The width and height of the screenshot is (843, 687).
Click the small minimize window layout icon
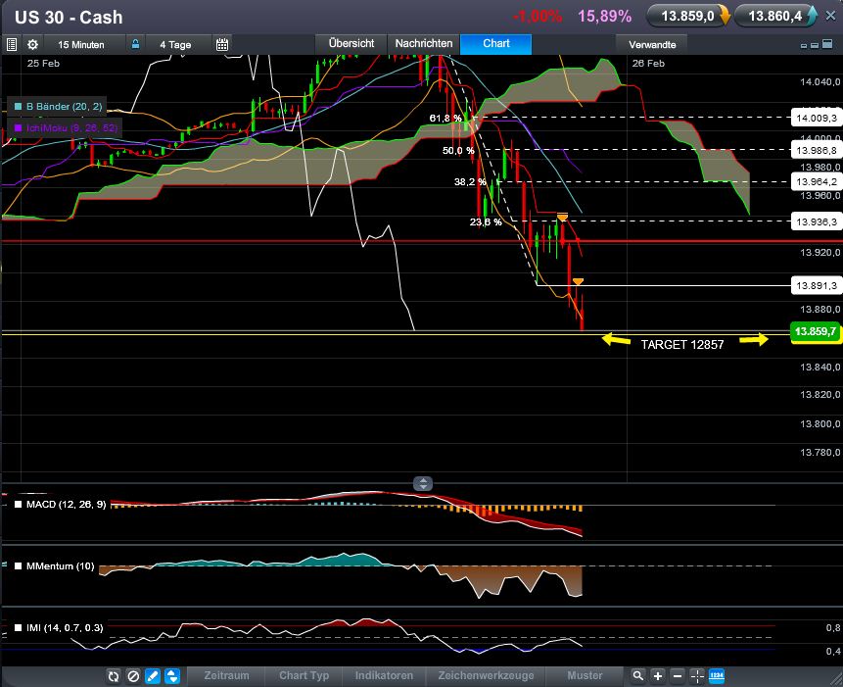[804, 46]
